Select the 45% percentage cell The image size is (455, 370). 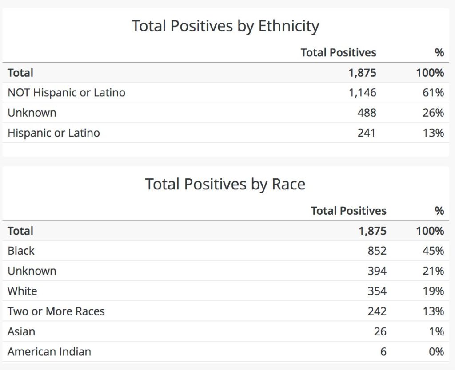point(433,251)
